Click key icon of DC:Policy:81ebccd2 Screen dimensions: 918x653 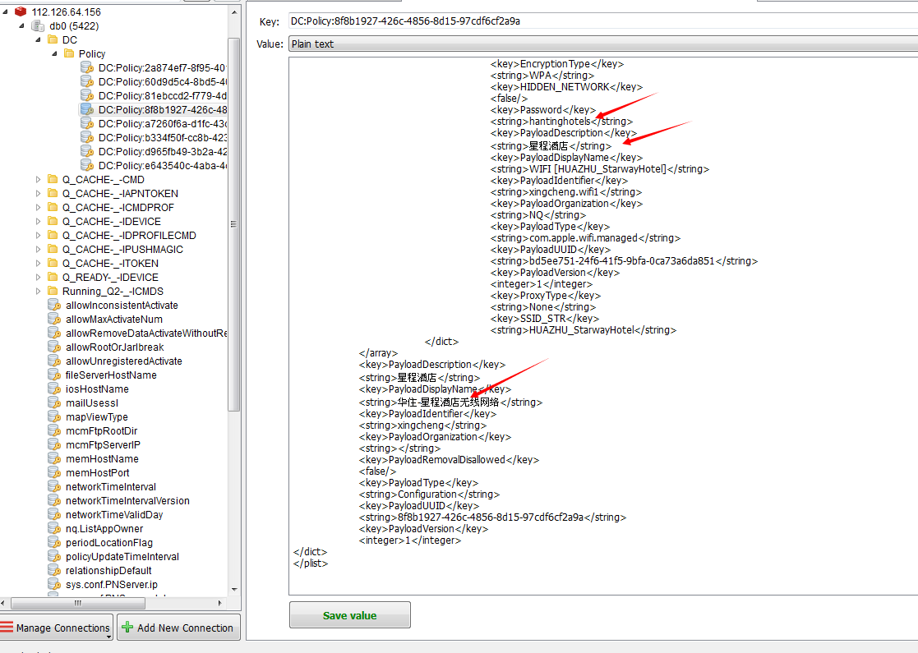coord(86,95)
